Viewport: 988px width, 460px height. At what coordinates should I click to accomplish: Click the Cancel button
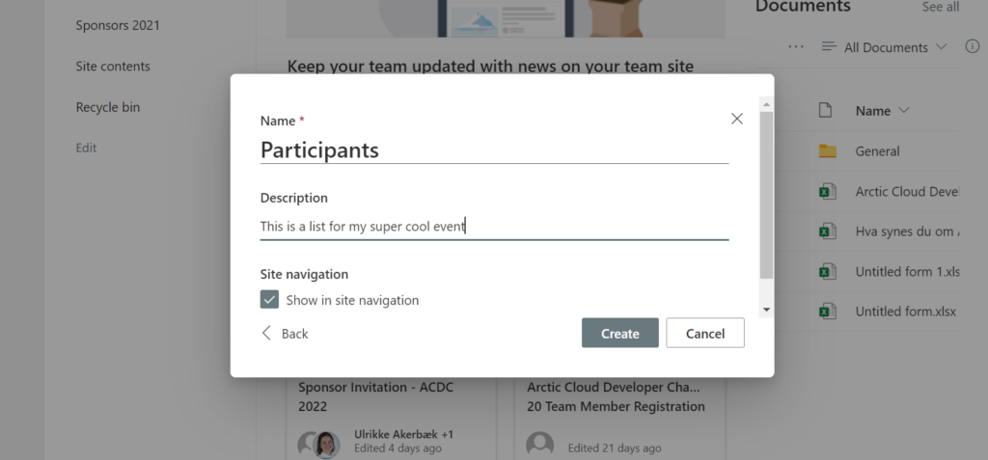[x=705, y=333]
